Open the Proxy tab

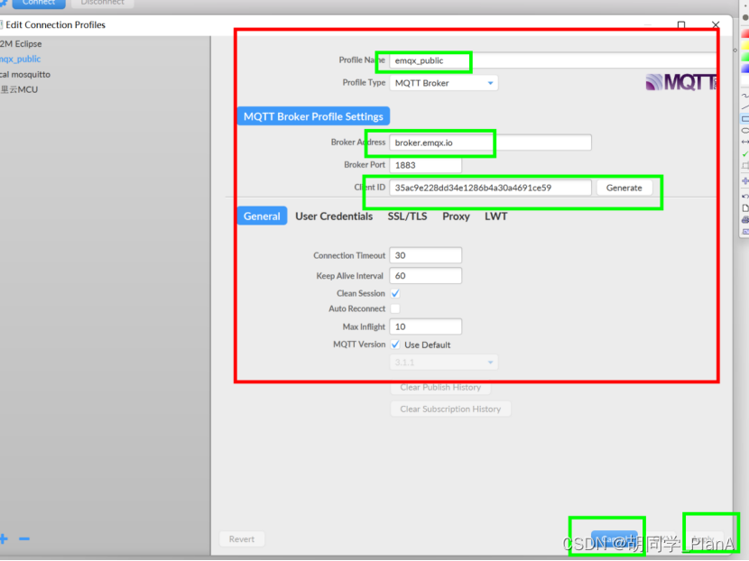click(456, 216)
